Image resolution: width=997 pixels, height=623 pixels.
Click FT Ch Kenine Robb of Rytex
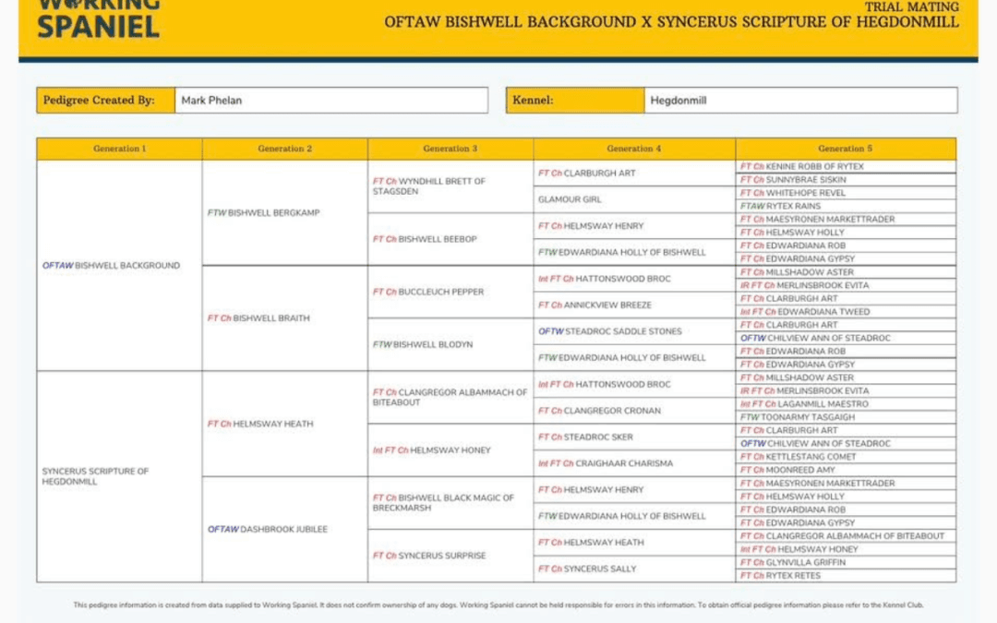(x=802, y=167)
